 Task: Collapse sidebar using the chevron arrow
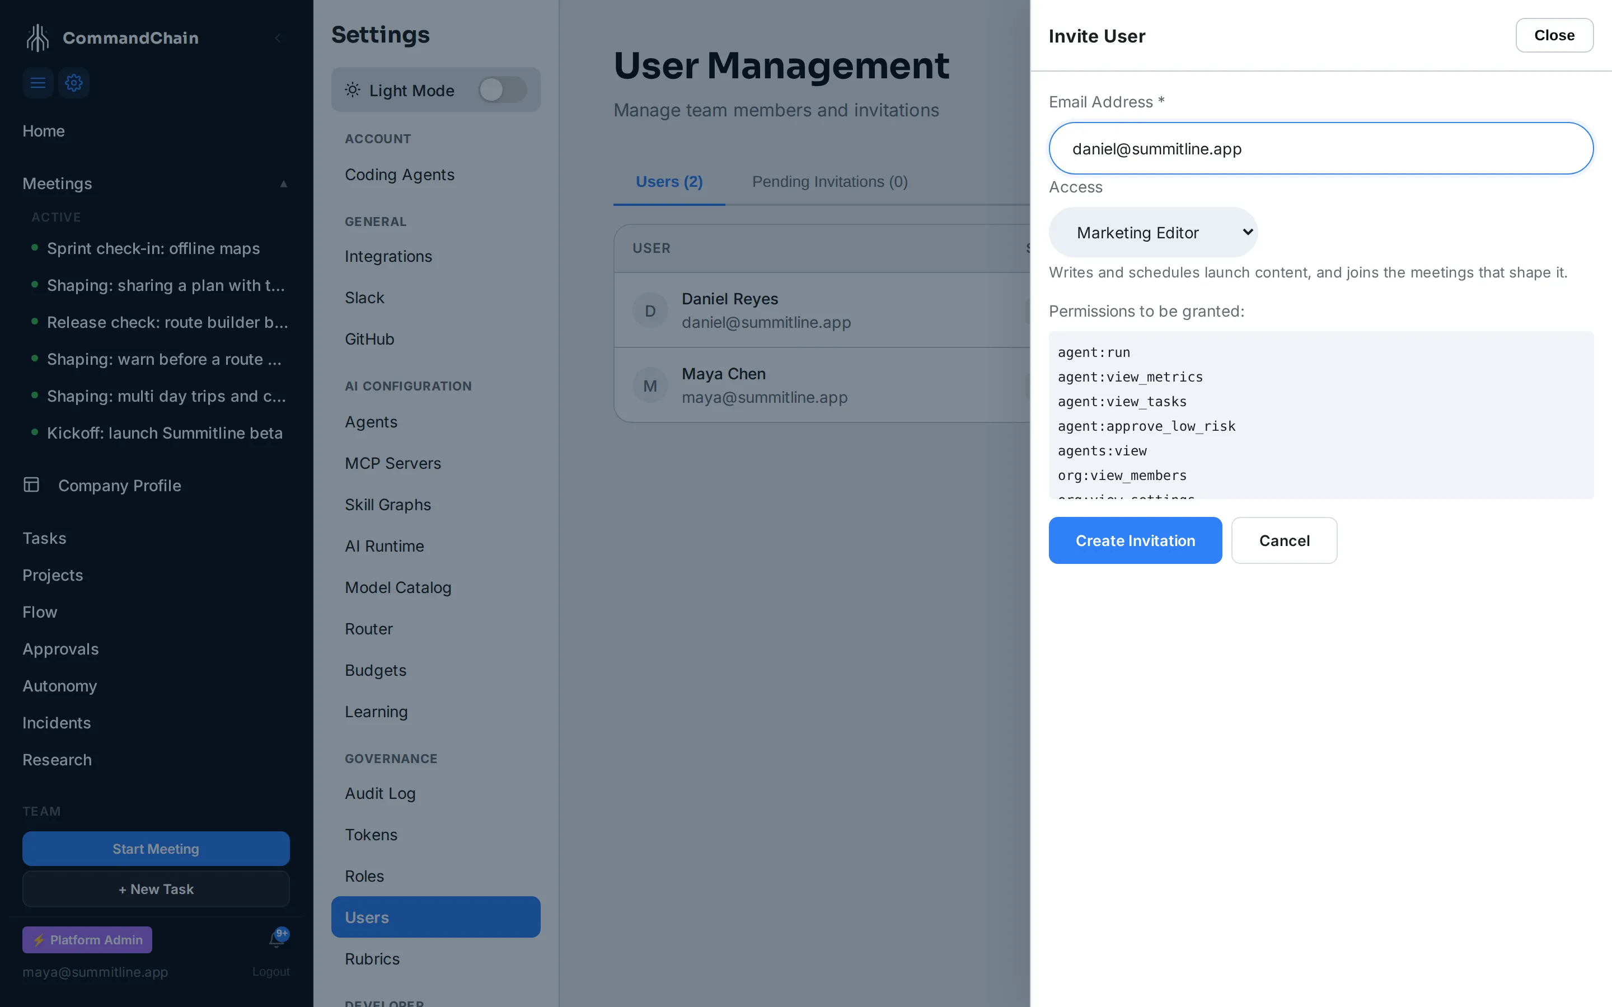point(278,38)
